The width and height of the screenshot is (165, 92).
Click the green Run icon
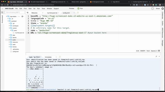click(x=78, y=8)
